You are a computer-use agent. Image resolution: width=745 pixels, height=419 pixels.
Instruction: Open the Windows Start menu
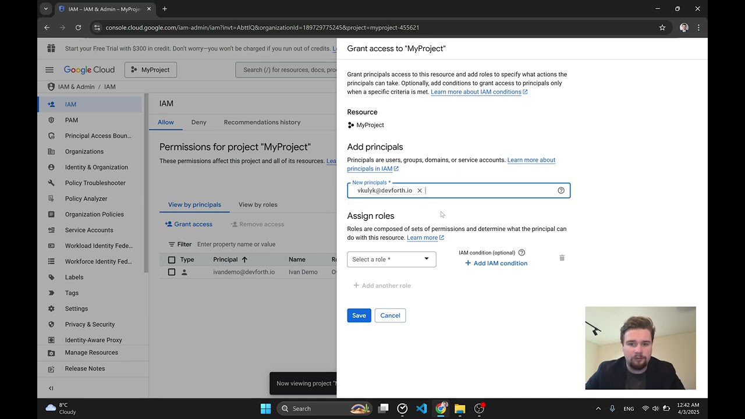(x=265, y=409)
